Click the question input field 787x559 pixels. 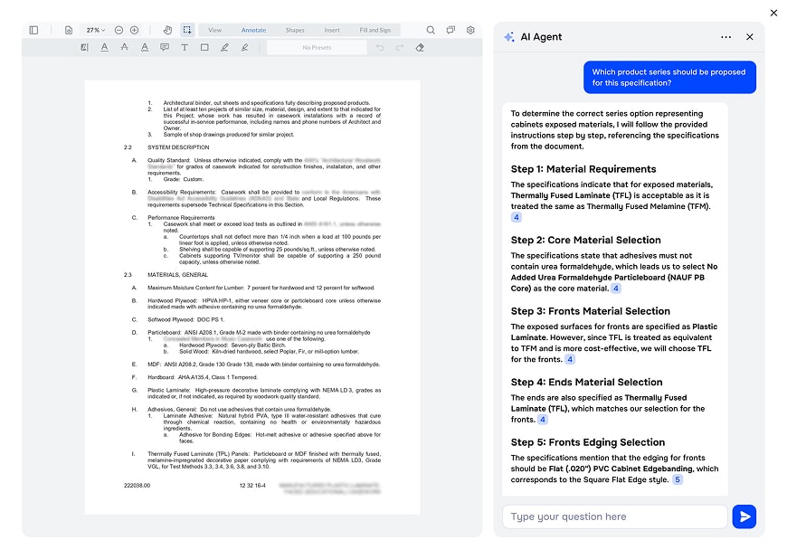(614, 516)
